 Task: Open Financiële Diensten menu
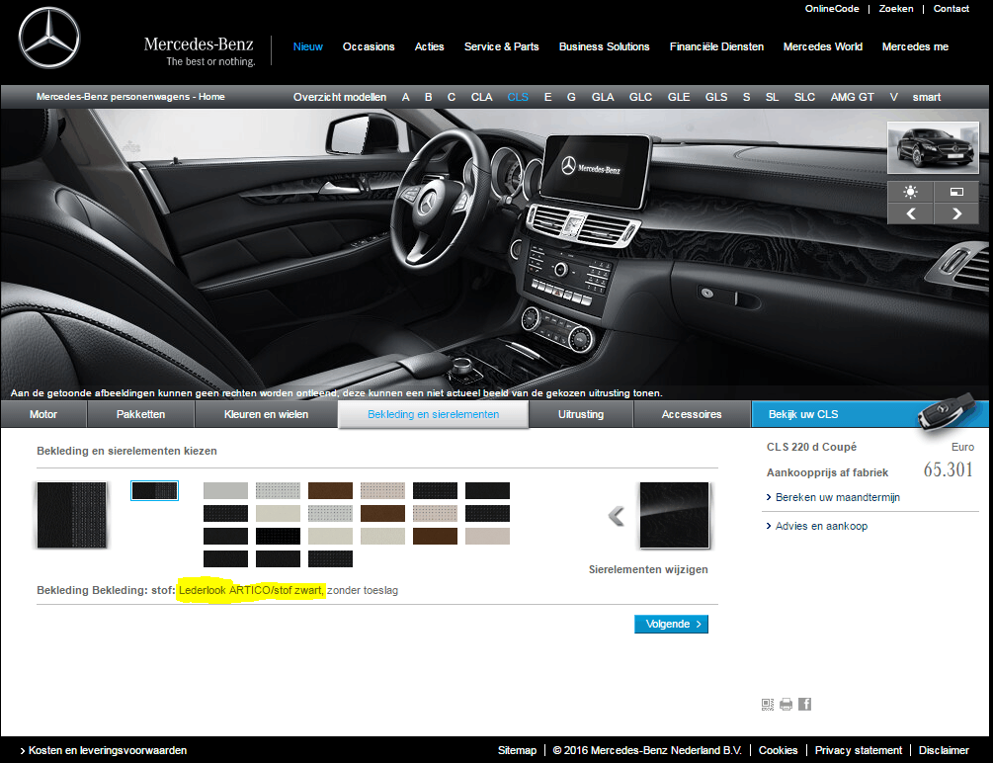(x=717, y=46)
